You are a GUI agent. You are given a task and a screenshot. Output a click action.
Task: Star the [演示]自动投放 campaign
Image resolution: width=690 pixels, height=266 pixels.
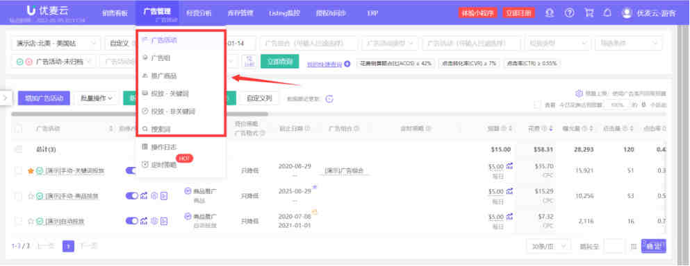tap(31, 221)
